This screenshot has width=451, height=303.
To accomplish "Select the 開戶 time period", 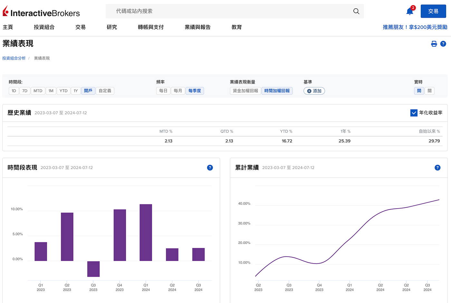I will pos(88,91).
